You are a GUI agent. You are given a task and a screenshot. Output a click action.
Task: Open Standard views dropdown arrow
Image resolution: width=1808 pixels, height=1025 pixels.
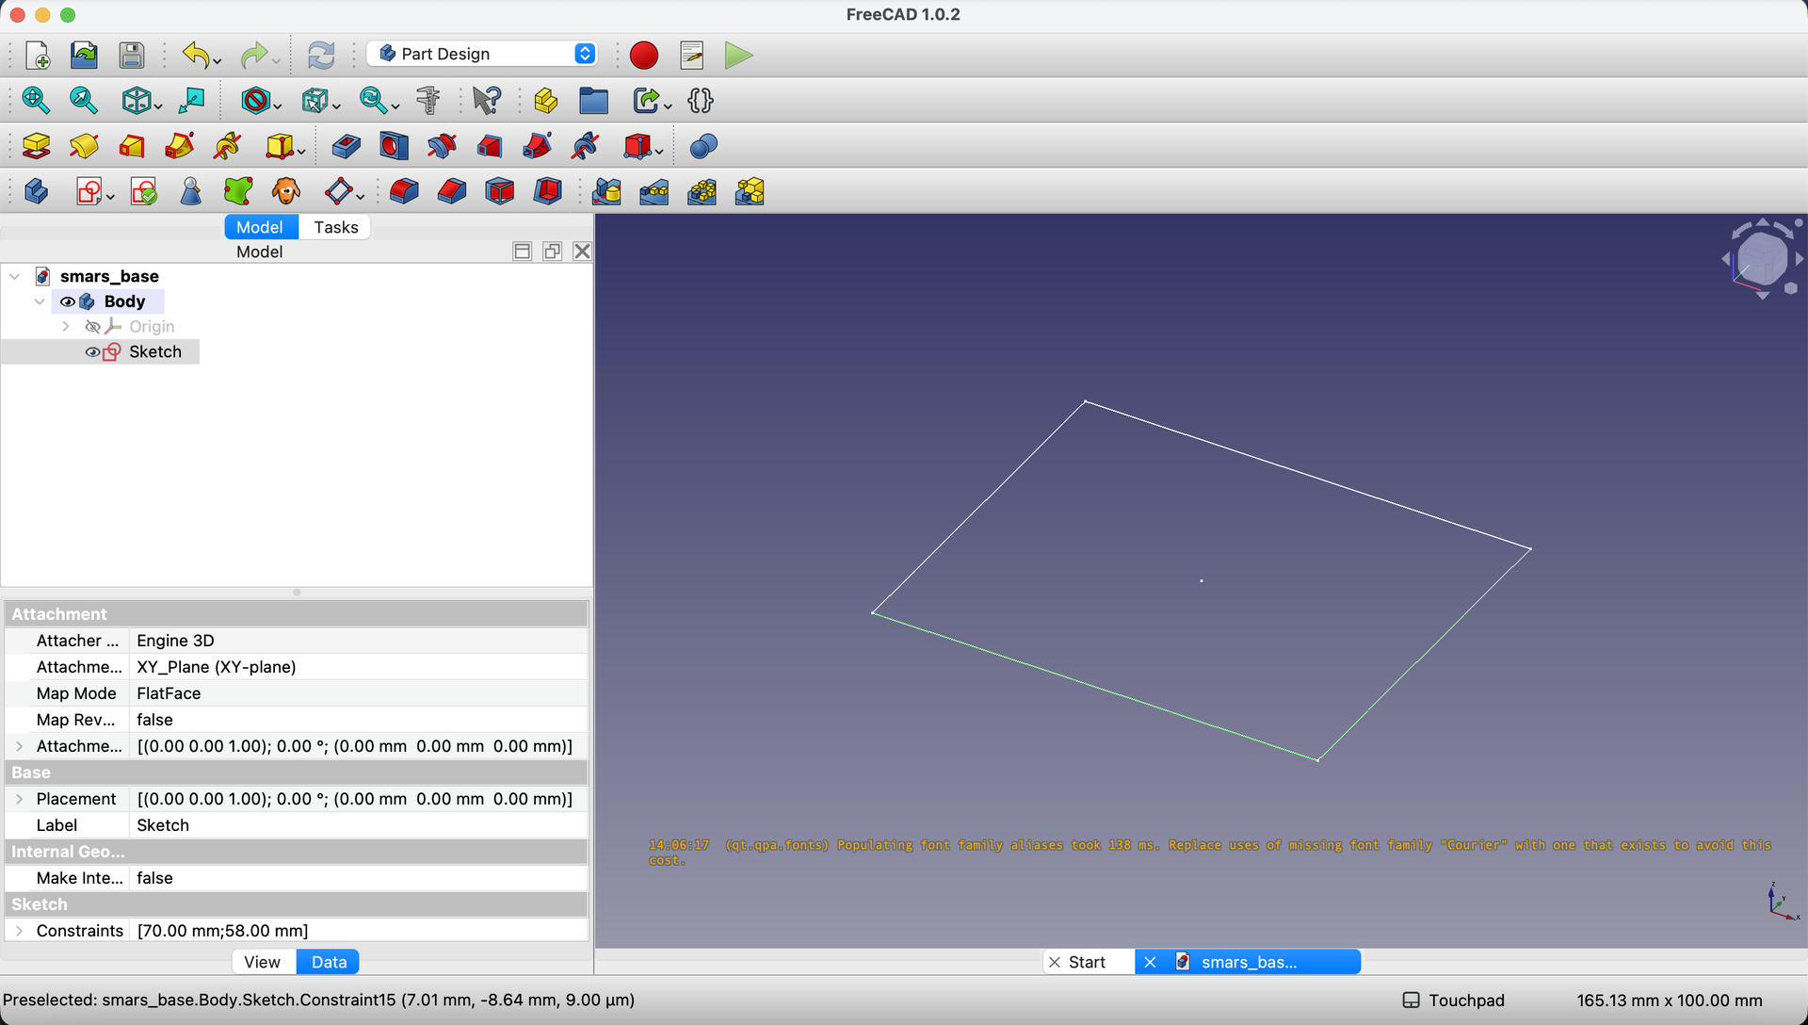tap(157, 106)
